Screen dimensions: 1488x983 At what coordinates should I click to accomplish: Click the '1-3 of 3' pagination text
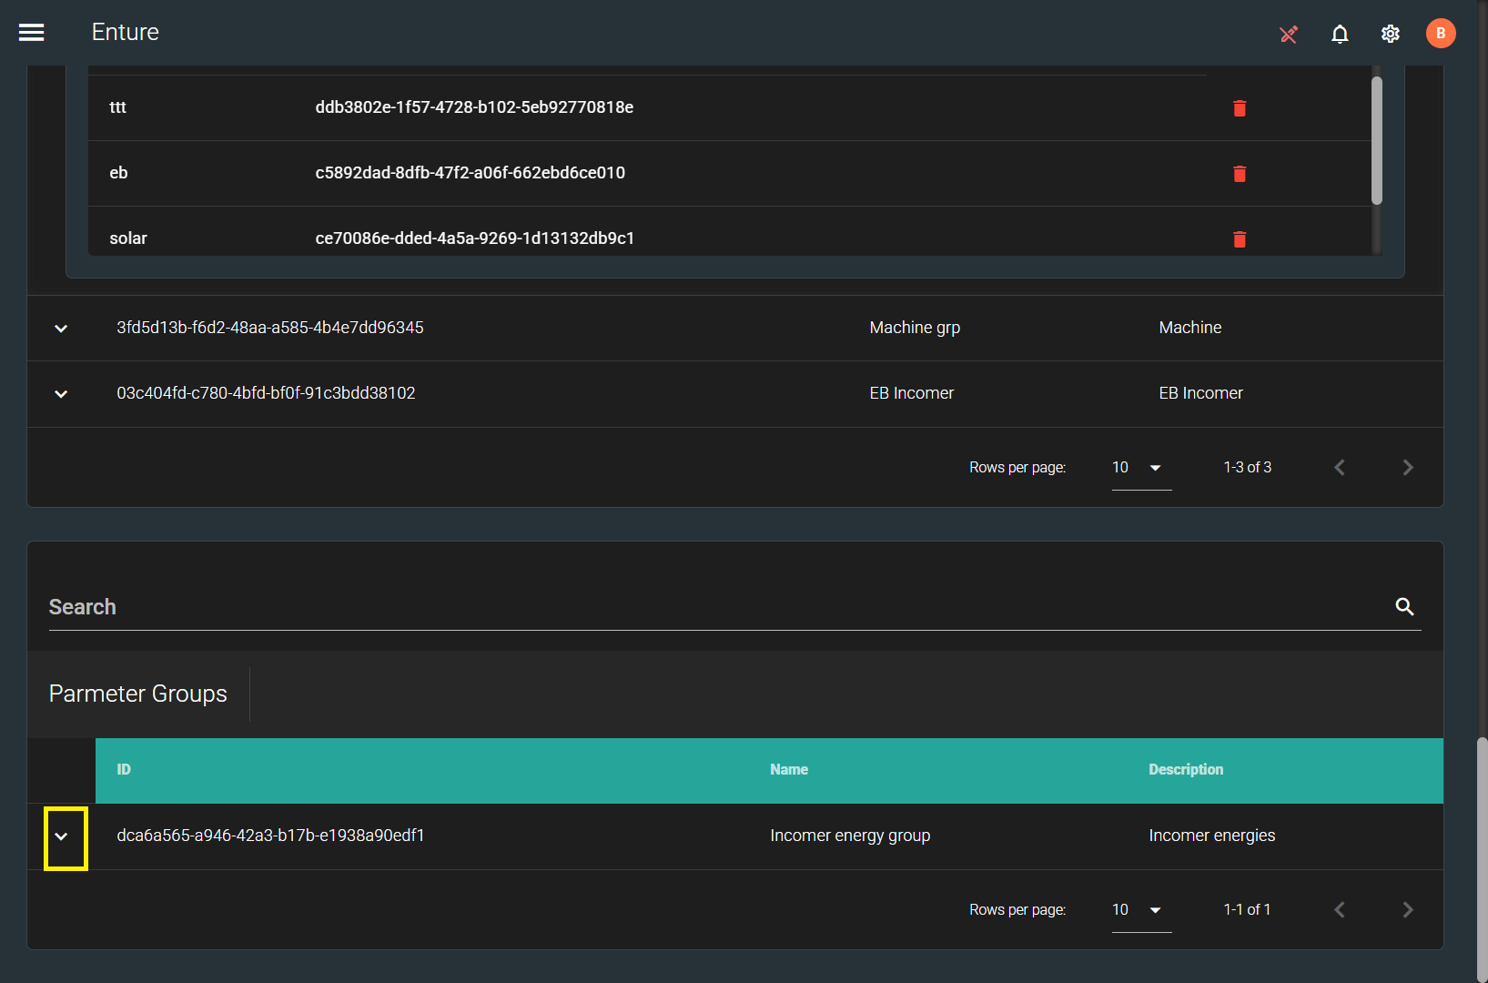(1247, 468)
